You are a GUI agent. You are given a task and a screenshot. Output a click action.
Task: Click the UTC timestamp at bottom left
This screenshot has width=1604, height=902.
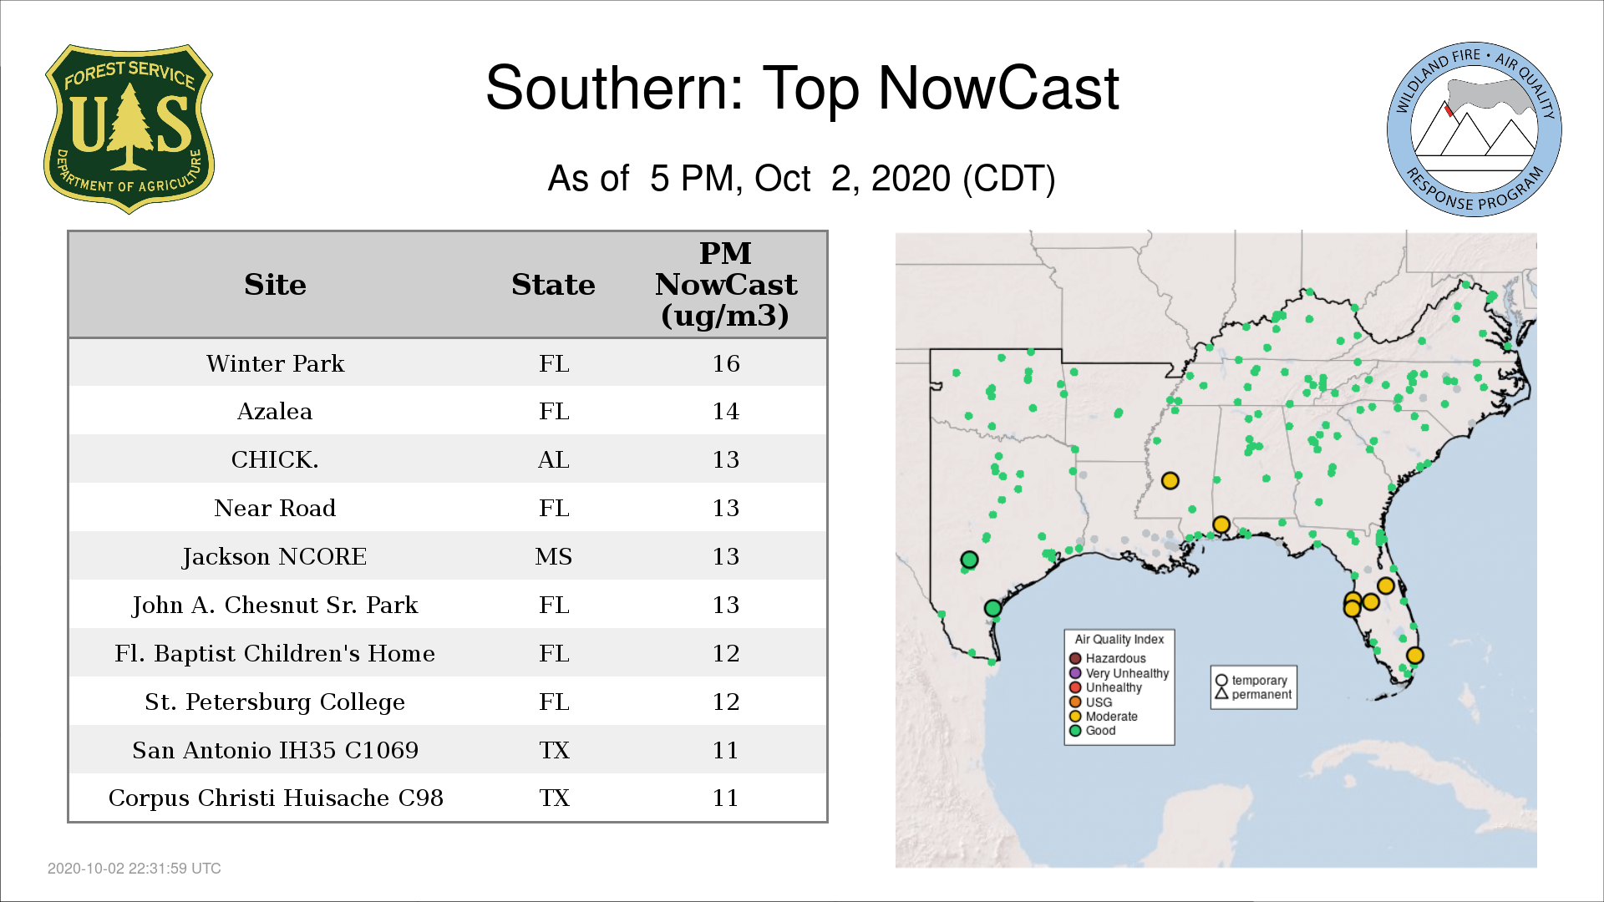(135, 868)
